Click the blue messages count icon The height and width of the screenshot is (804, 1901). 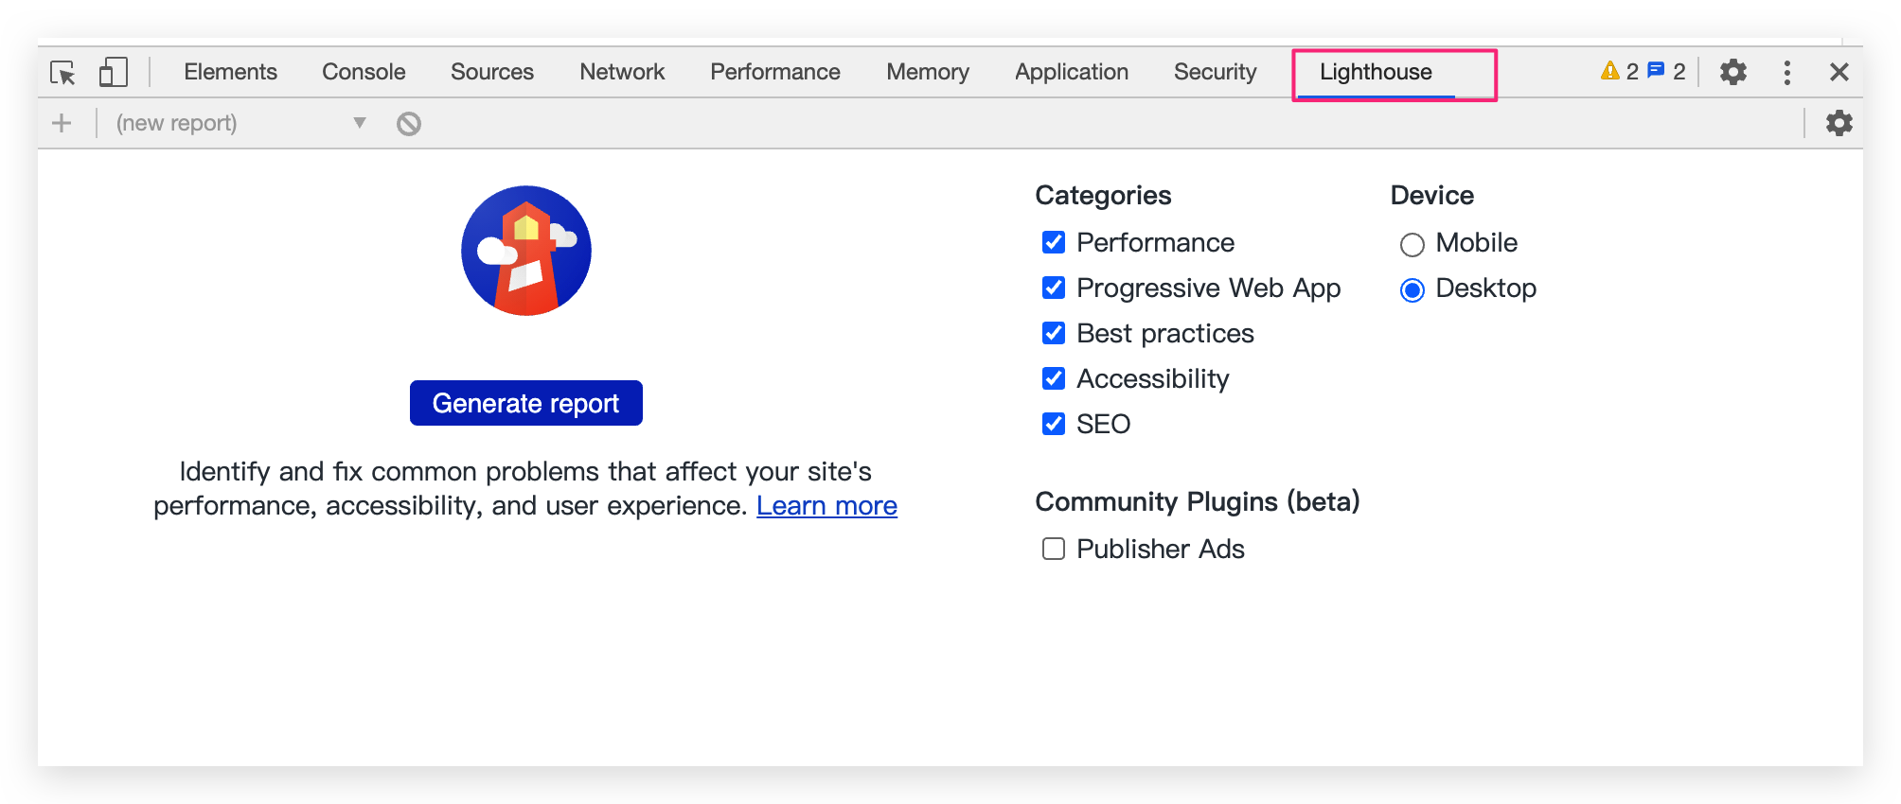(x=1656, y=71)
